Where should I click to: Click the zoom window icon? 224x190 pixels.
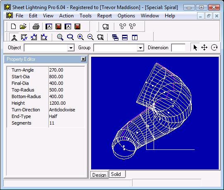(x=70, y=37)
